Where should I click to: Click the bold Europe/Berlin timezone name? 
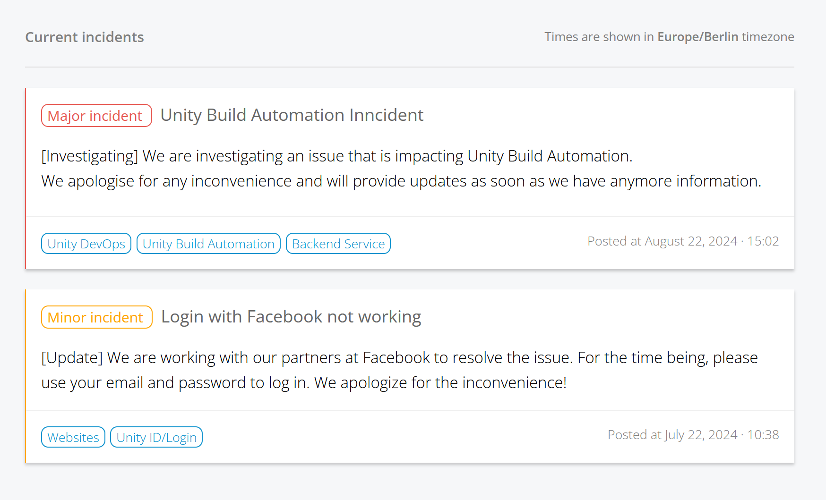point(697,37)
